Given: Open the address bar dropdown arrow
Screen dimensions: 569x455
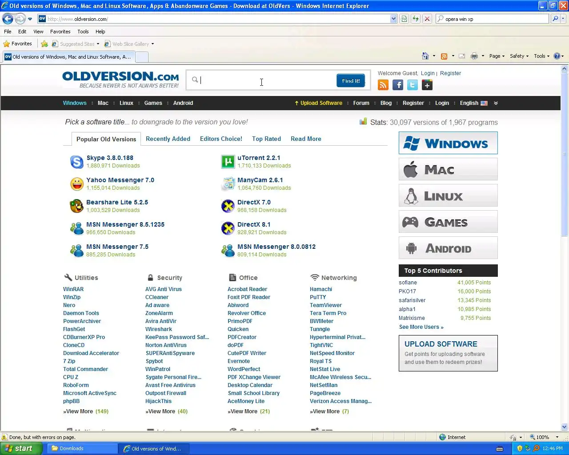Looking at the screenshot, I should point(393,19).
